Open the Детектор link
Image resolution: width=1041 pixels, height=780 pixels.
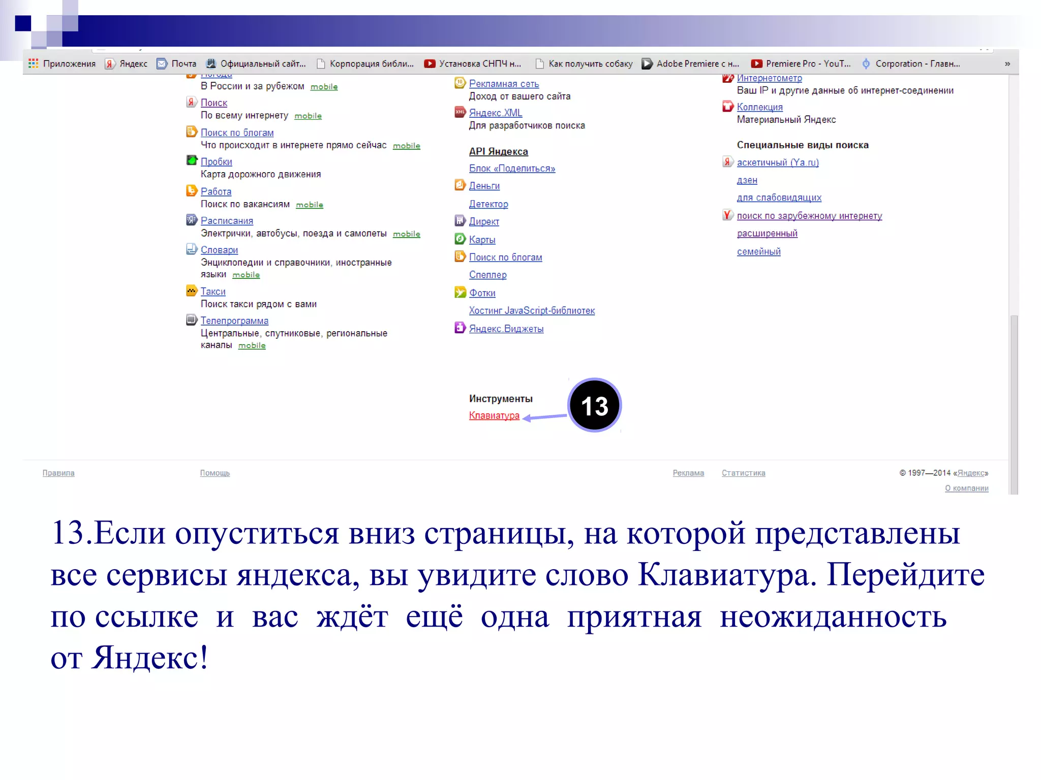(x=488, y=204)
